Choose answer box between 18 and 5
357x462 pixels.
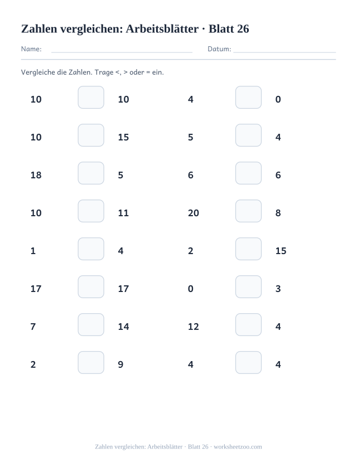(x=91, y=173)
